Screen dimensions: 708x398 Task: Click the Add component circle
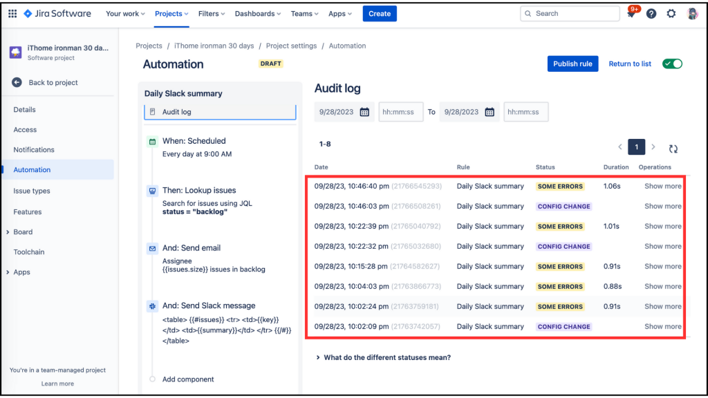click(x=153, y=379)
